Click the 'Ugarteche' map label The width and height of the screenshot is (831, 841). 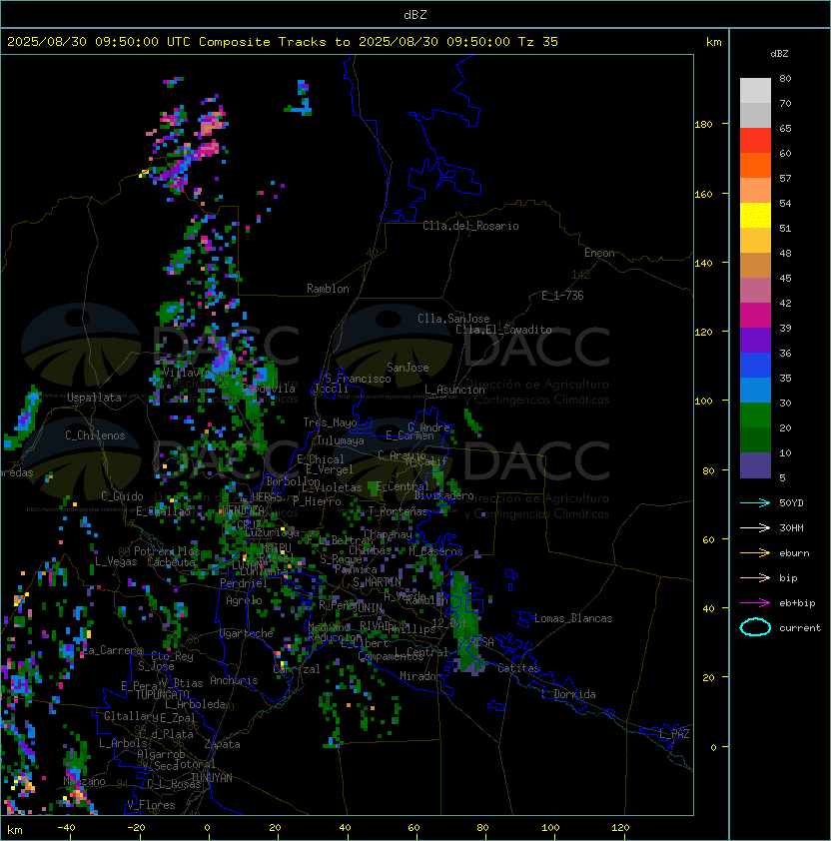click(247, 633)
